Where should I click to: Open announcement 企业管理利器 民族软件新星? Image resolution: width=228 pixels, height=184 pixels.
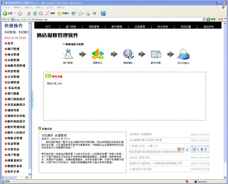[146, 140]
